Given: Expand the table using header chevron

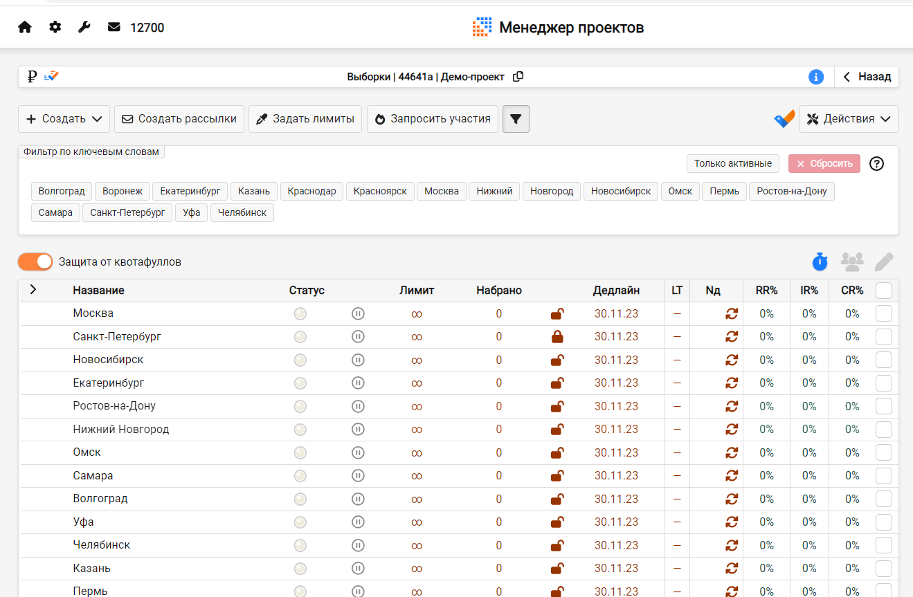Looking at the screenshot, I should click(x=33, y=290).
